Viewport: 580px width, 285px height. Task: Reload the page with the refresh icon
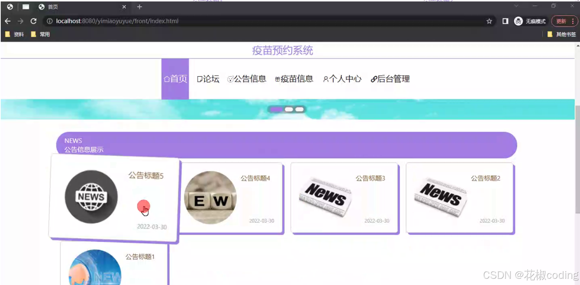coord(34,21)
